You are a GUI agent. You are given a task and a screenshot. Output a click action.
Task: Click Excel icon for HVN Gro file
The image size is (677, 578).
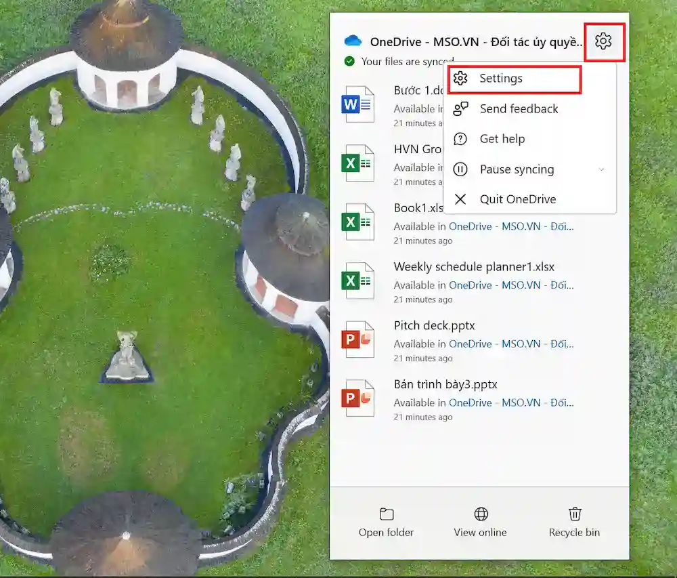[x=358, y=163]
